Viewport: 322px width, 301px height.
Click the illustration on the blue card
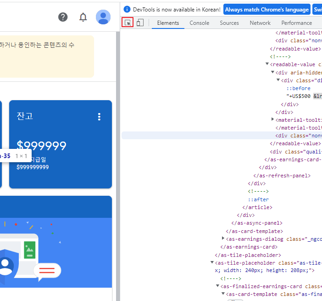click(31, 253)
